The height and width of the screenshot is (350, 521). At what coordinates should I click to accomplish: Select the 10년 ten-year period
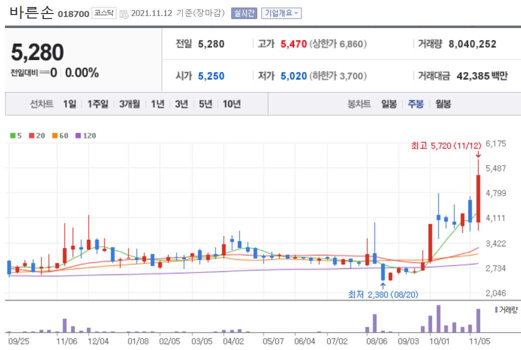coord(233,104)
